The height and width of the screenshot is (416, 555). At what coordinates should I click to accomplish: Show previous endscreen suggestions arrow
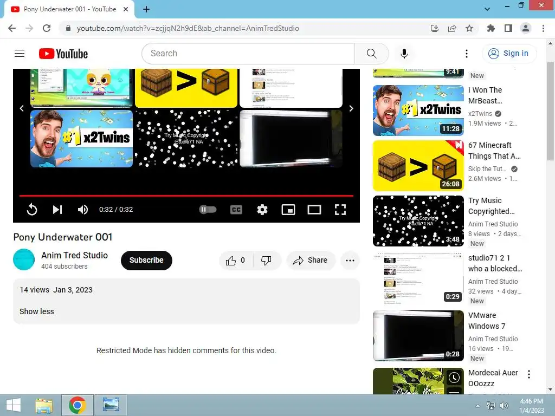(22, 108)
